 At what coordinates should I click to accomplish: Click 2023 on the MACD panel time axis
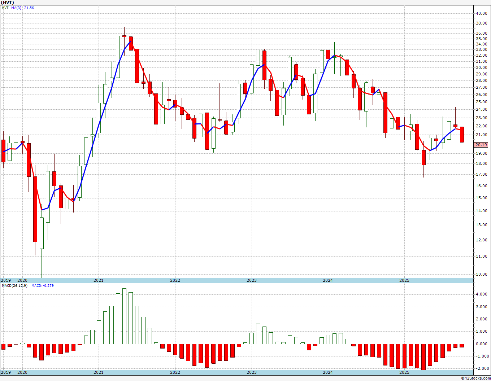click(252, 372)
